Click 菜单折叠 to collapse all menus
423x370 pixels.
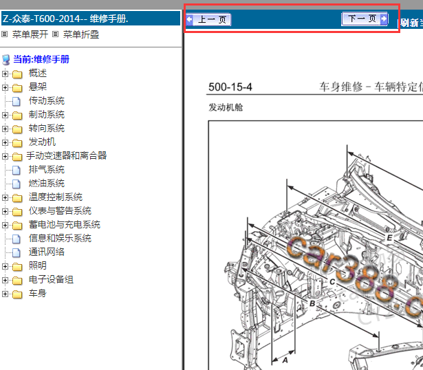(81, 34)
